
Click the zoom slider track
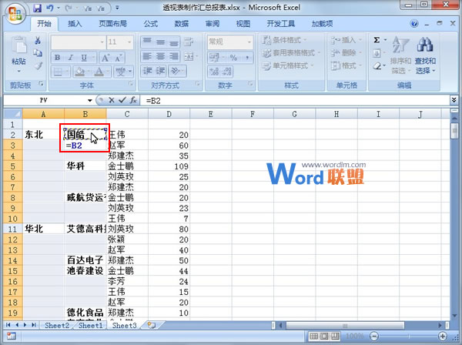[x=408, y=337]
